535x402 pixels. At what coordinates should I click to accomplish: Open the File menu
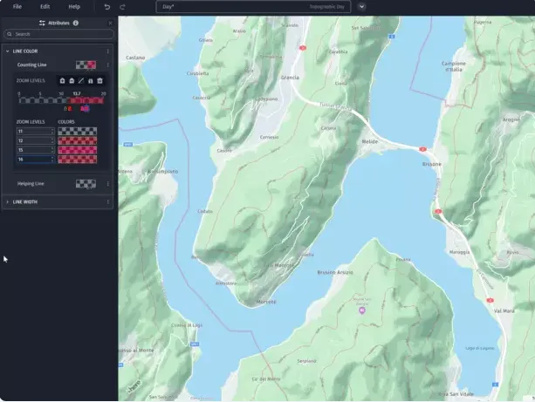[17, 7]
